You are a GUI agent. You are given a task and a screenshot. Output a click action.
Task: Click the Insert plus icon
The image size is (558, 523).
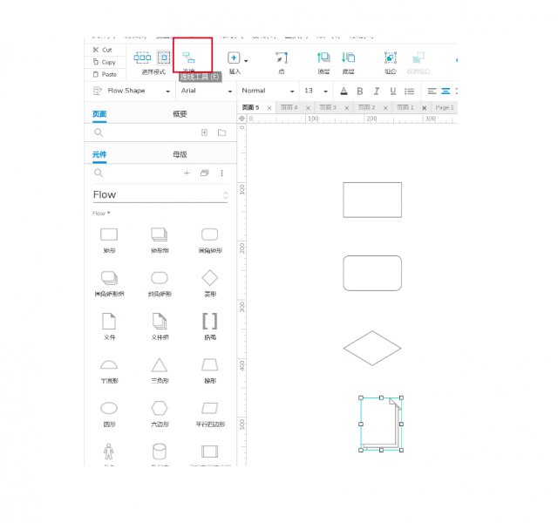point(234,58)
